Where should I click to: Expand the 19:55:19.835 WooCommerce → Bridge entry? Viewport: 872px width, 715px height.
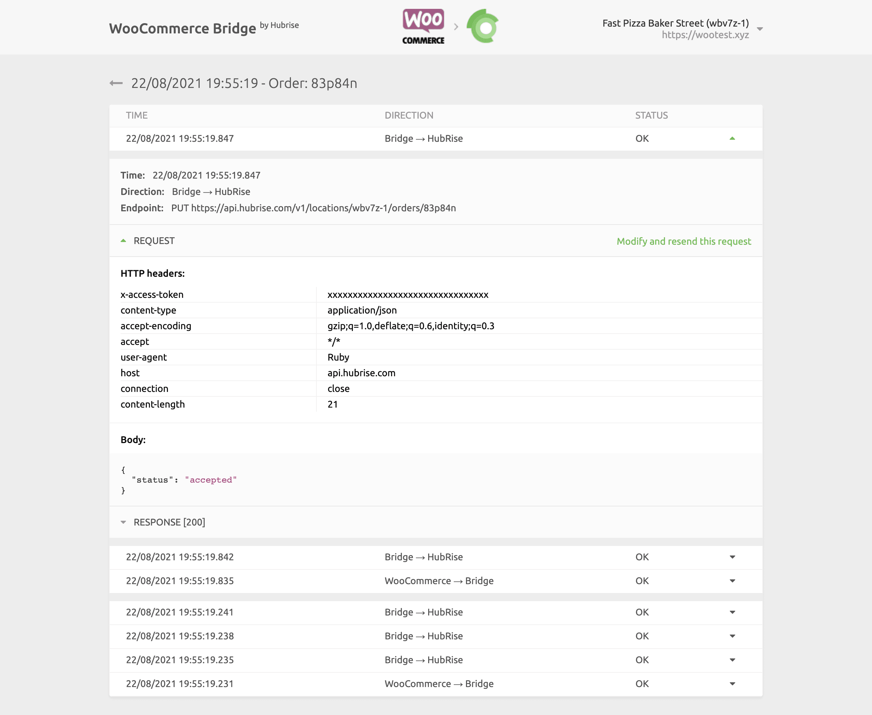(x=732, y=581)
